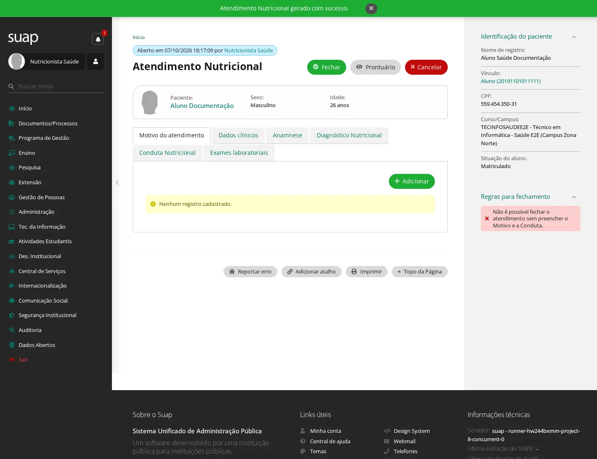Select Motivo do atendimento tab
Screen dimensions: 597x459
coord(172,136)
